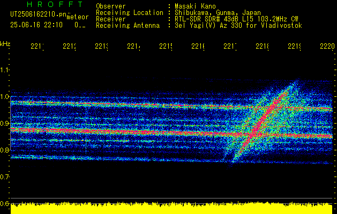Click the yellow signal level graph at bottom
337x214 pixels.
[171, 208]
